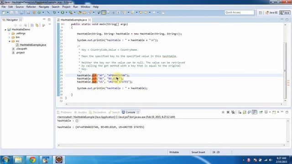The height and width of the screenshot is (164, 292).
Task: Click the Save disk icon in toolbar
Action: [x=12, y=12]
